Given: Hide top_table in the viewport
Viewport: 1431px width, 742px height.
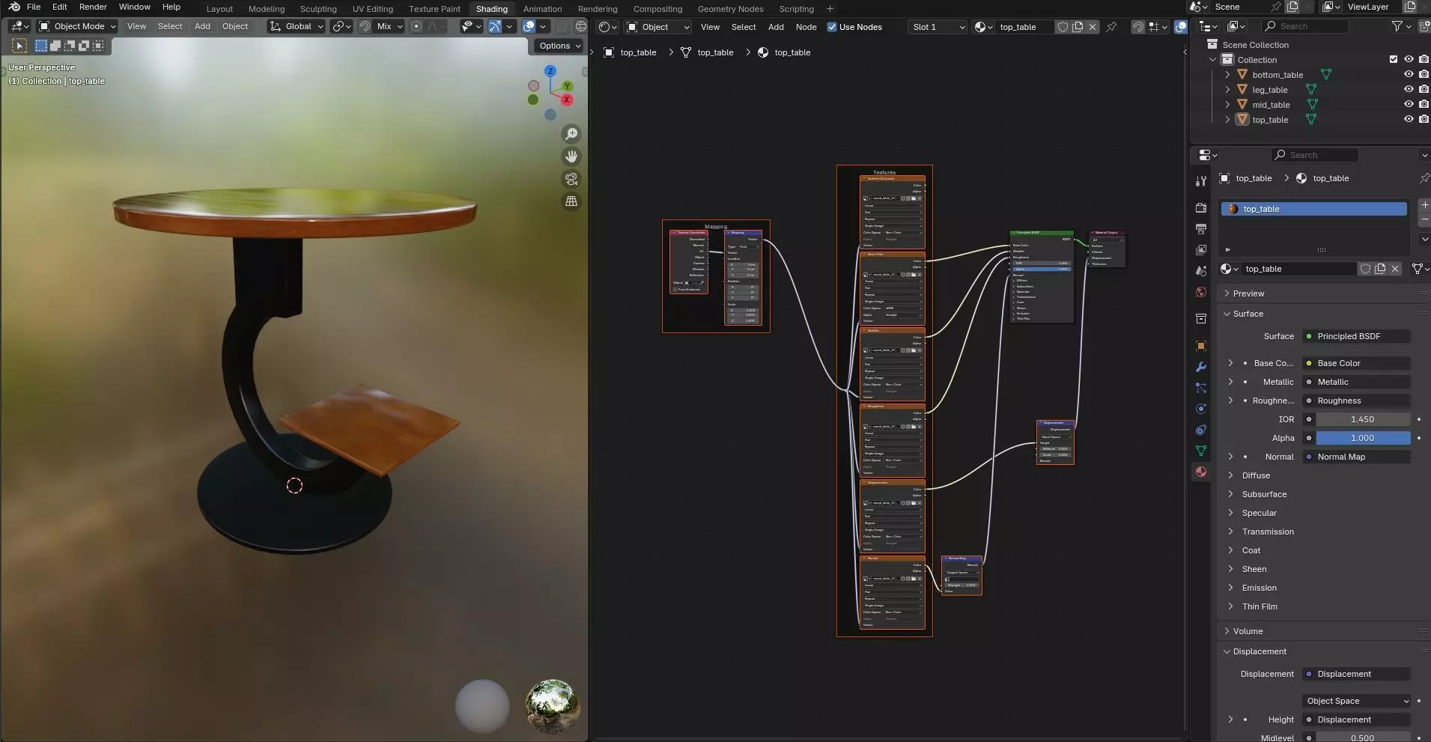Looking at the screenshot, I should 1409,120.
